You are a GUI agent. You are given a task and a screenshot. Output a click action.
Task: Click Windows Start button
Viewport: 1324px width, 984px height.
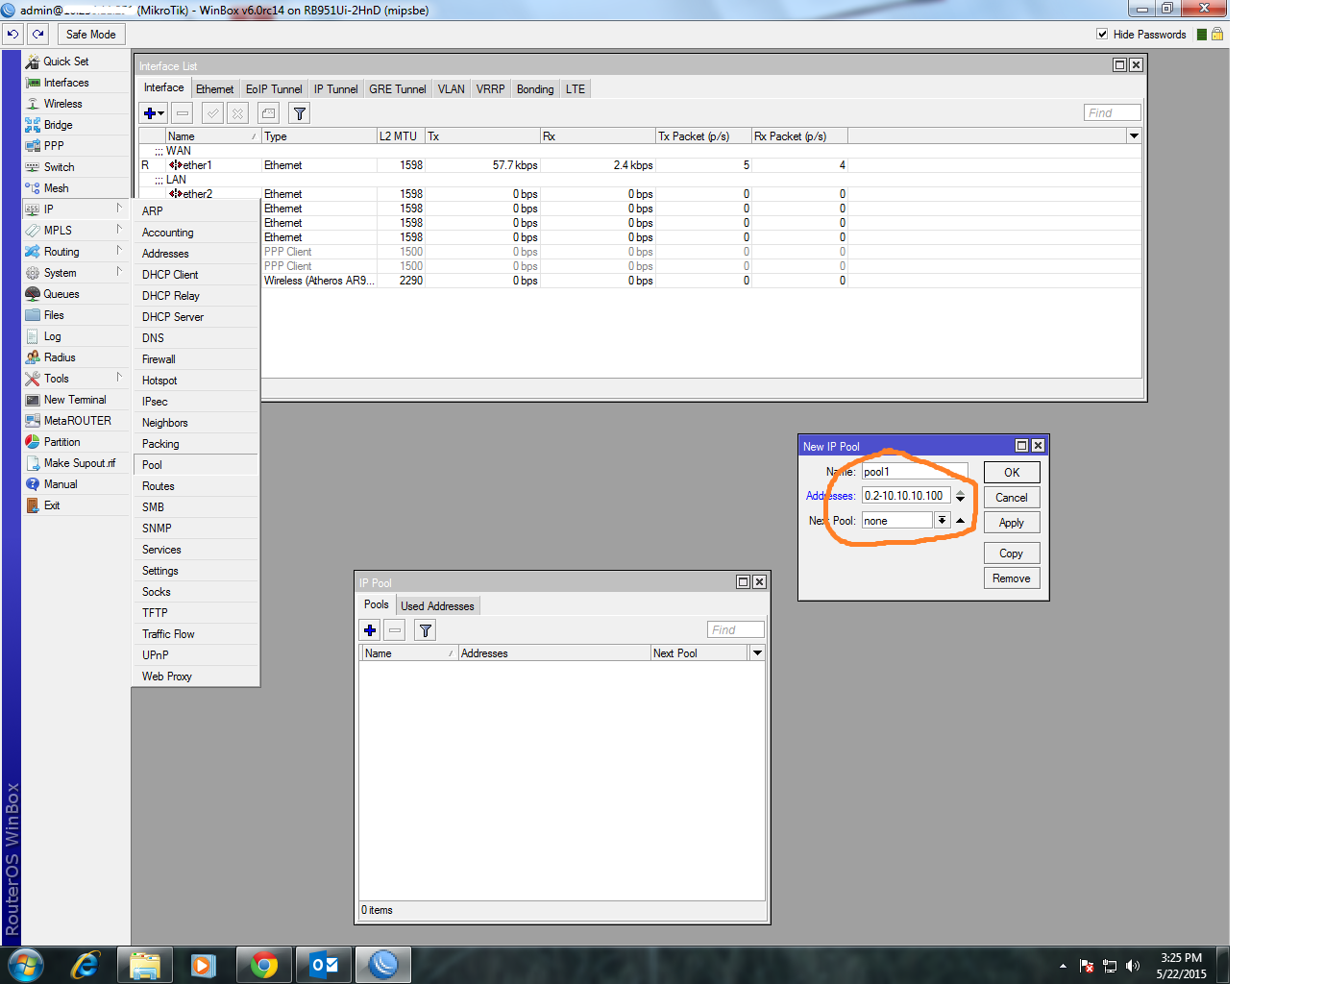[x=26, y=965]
